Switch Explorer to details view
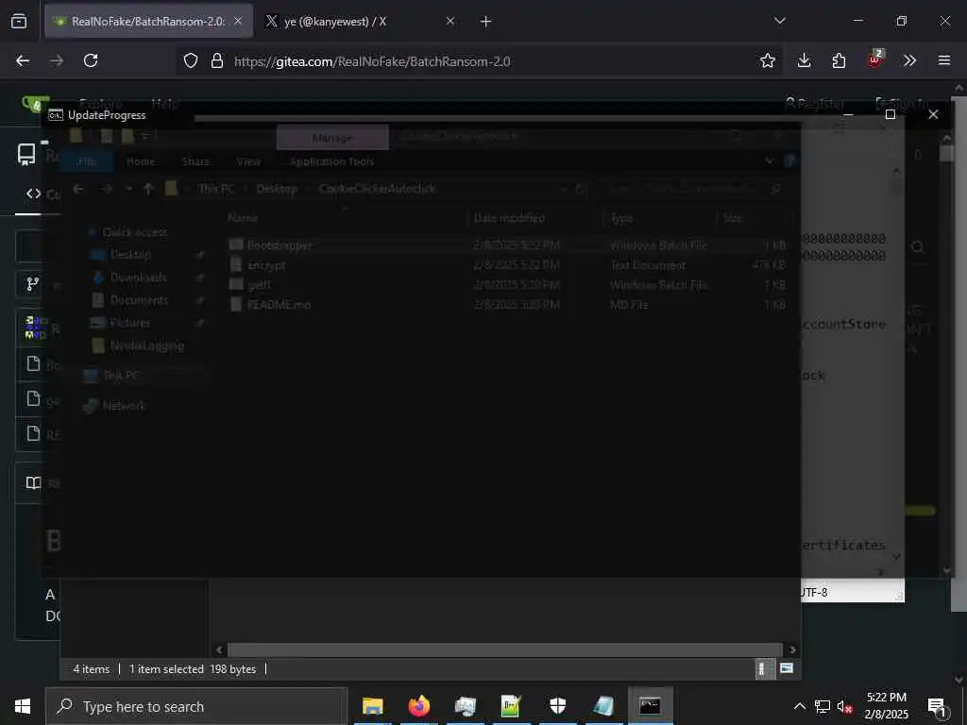The image size is (967, 725). 763,669
